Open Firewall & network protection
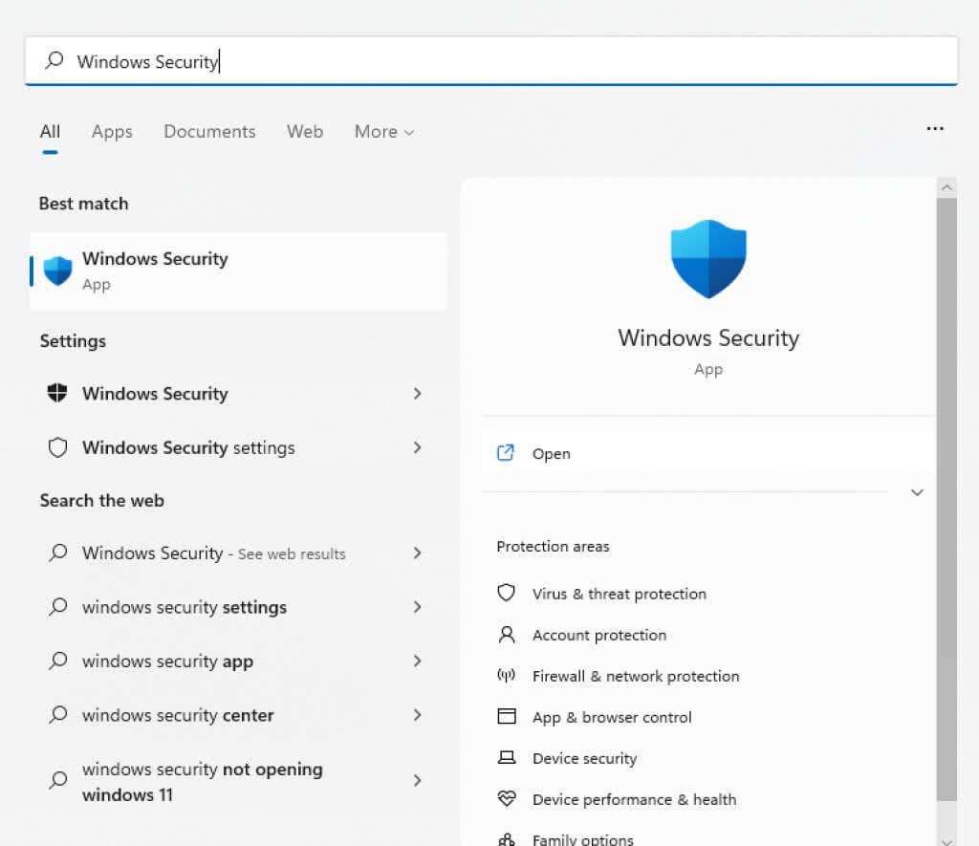 (x=636, y=676)
